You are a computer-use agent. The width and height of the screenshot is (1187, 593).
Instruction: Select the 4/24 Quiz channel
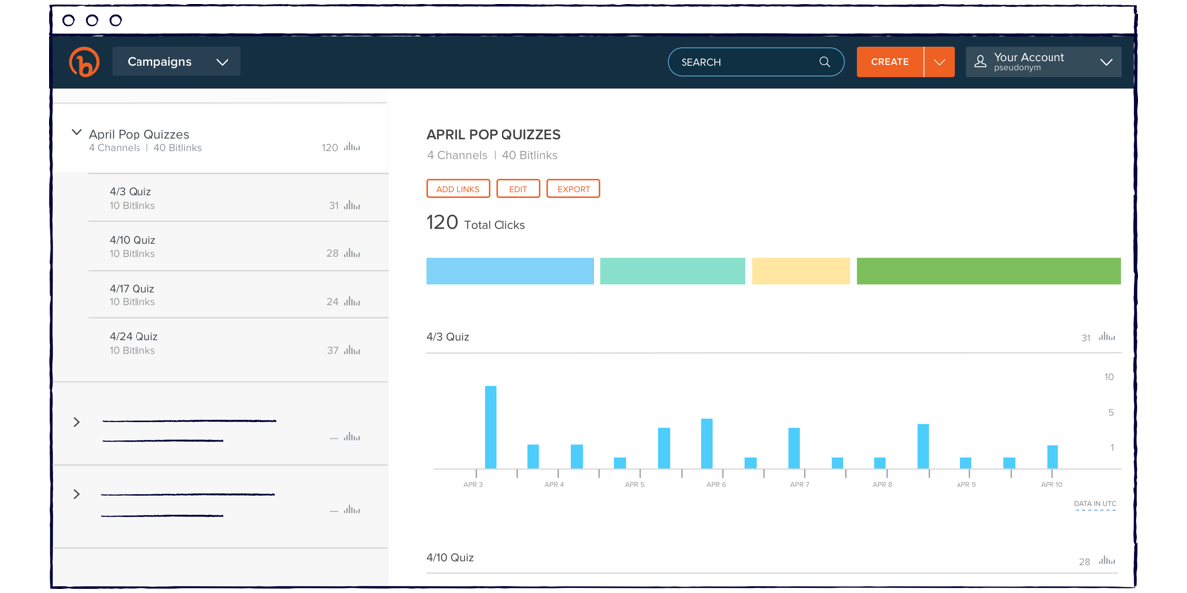(x=237, y=343)
